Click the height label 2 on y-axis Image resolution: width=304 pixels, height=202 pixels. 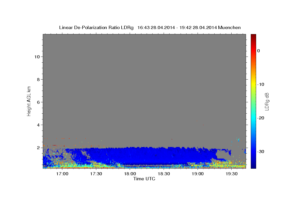[38, 148]
